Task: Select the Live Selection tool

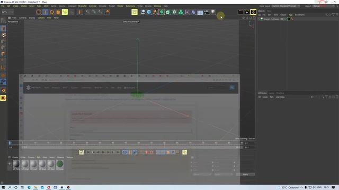Action: point(39,12)
